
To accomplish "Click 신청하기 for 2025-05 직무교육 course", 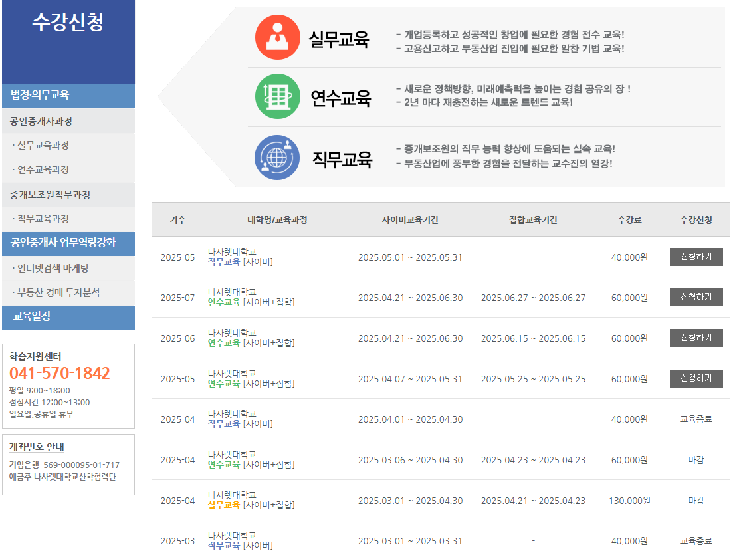I will coord(696,257).
